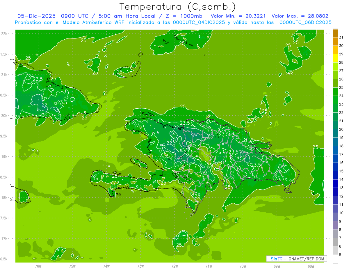The height and width of the screenshot is (270, 349).
Task: Pick the teal swatch between 19 and 20
Action: 336,134
